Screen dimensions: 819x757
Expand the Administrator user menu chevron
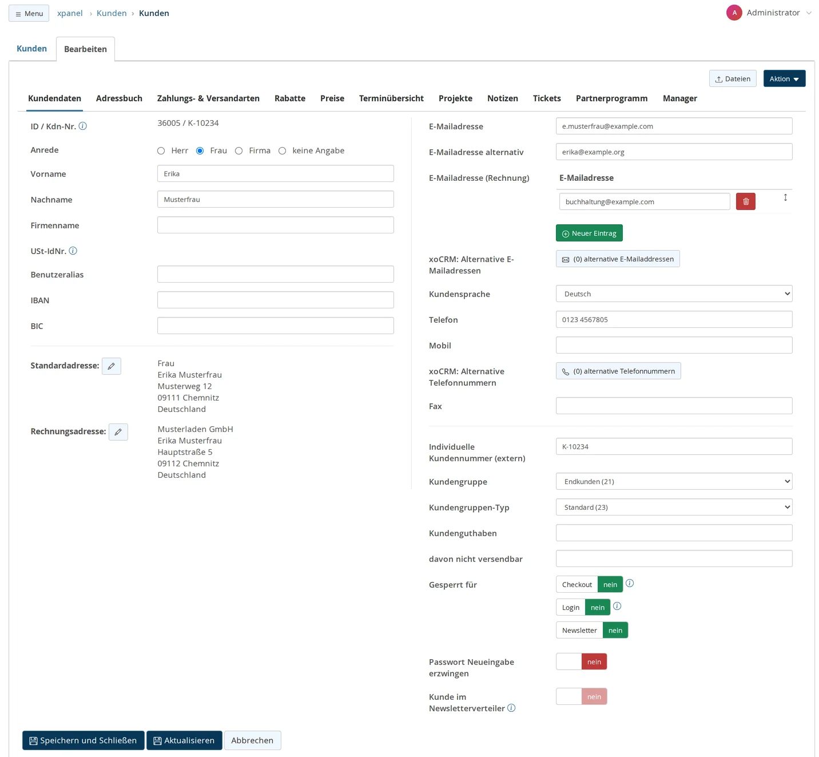(809, 13)
